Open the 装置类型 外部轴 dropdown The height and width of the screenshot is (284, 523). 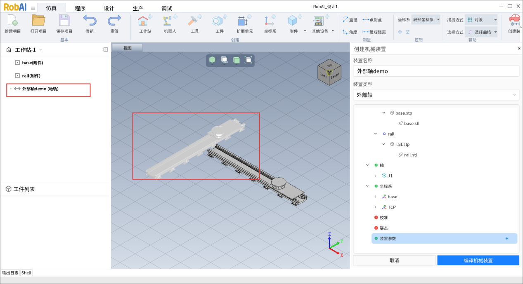point(436,95)
